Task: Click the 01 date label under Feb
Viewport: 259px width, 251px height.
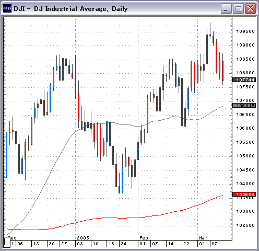Action: tap(143, 244)
